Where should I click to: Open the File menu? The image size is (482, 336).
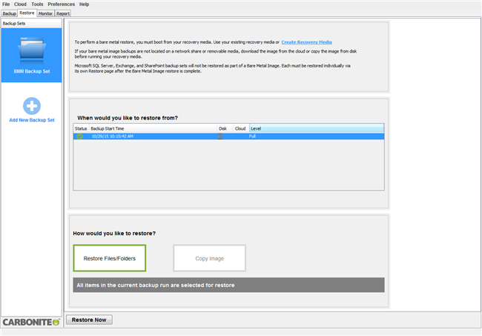(7, 4)
